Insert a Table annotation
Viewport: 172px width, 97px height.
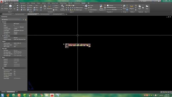pyautogui.click(x=55, y=10)
